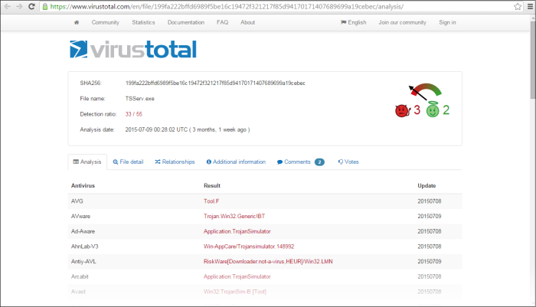The height and width of the screenshot is (307, 536).
Task: Click the home icon in navigation bar
Action: (77, 22)
